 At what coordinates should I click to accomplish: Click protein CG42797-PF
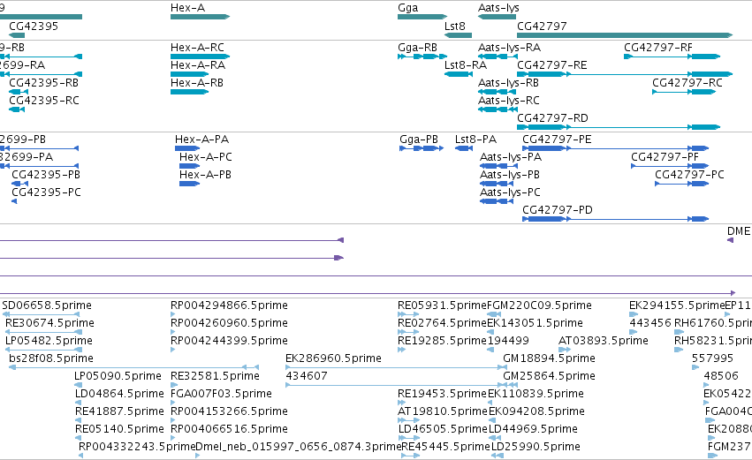pyautogui.click(x=670, y=166)
